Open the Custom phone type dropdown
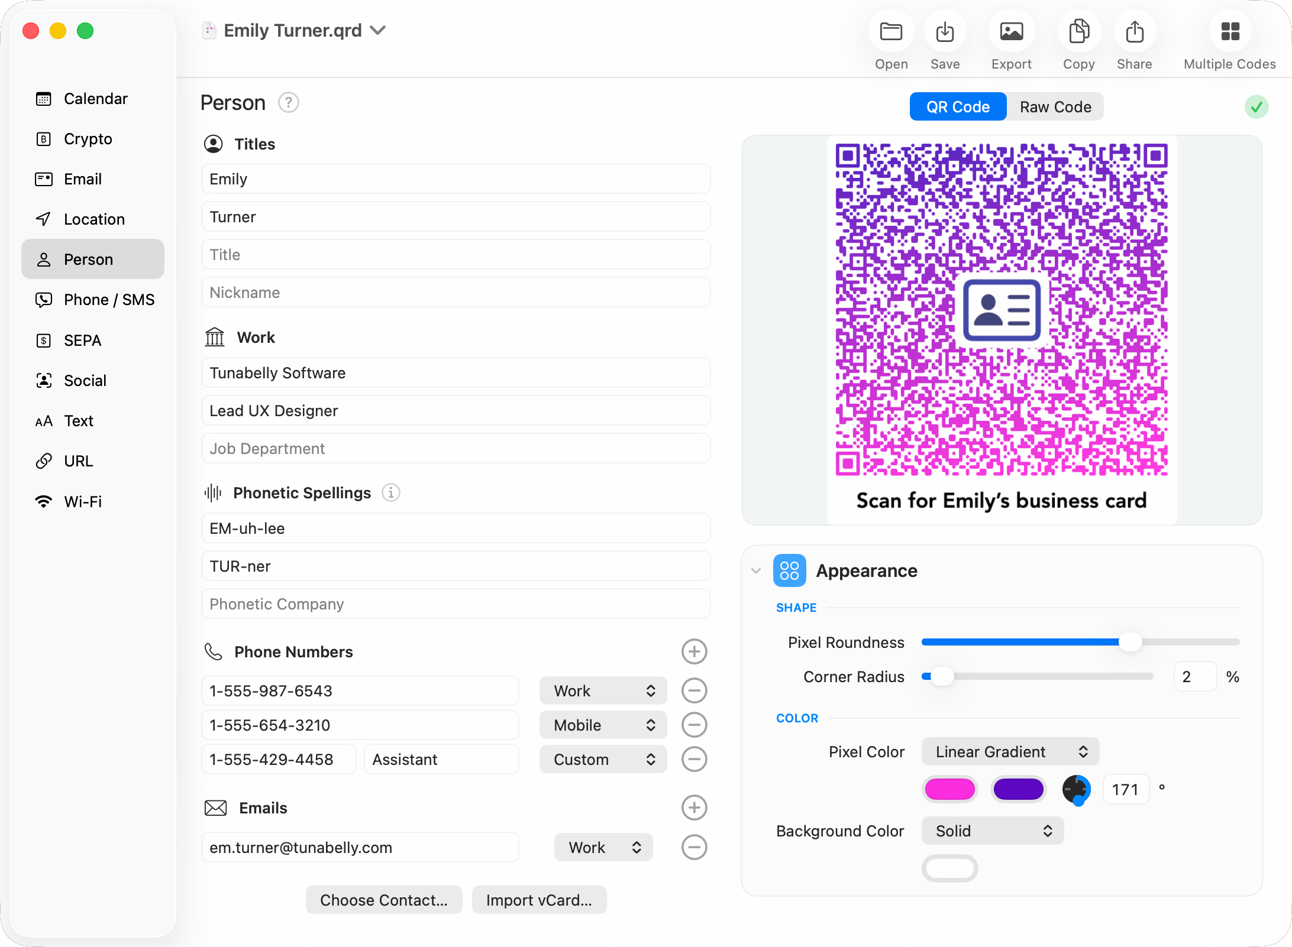1292x947 pixels. [603, 759]
